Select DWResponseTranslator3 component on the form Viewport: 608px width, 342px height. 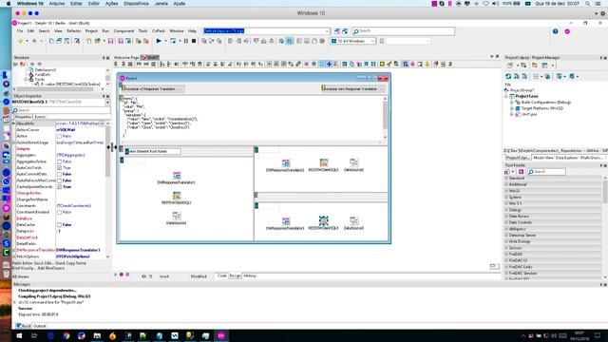(285, 224)
